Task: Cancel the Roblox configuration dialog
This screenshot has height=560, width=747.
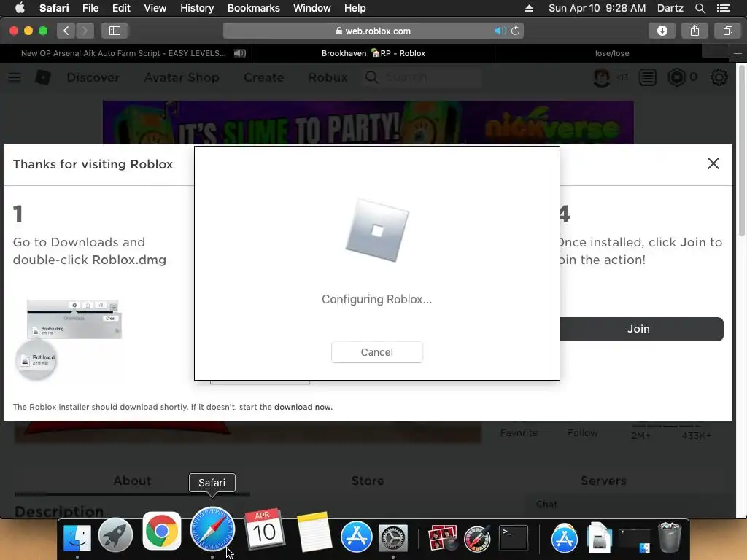Action: pos(377,352)
